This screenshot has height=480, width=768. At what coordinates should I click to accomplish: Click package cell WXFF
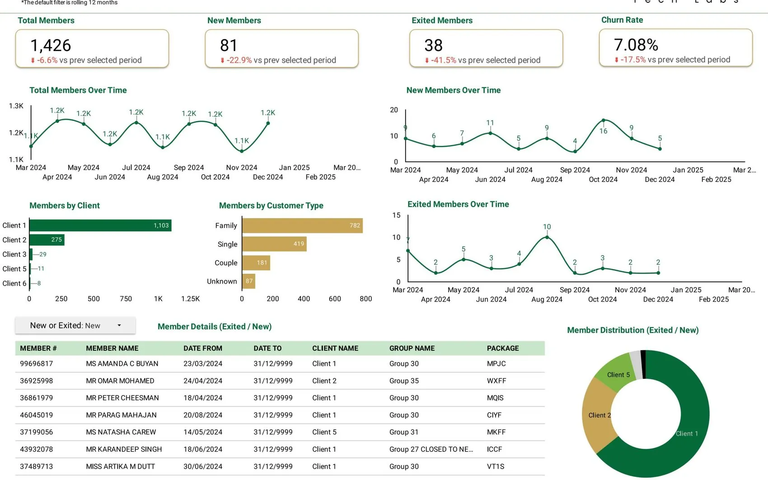(496, 381)
